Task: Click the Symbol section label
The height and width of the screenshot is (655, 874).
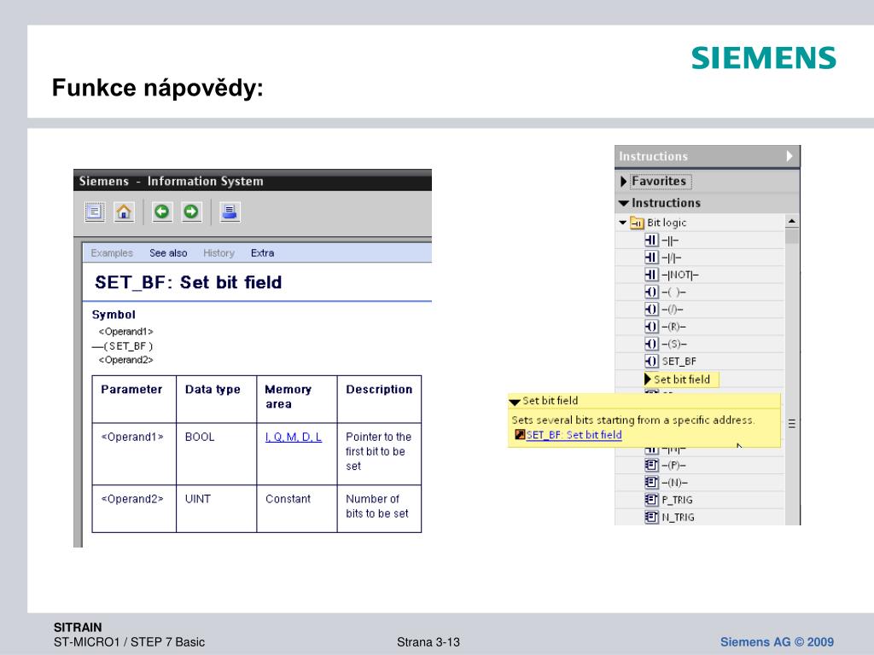Action: [114, 315]
